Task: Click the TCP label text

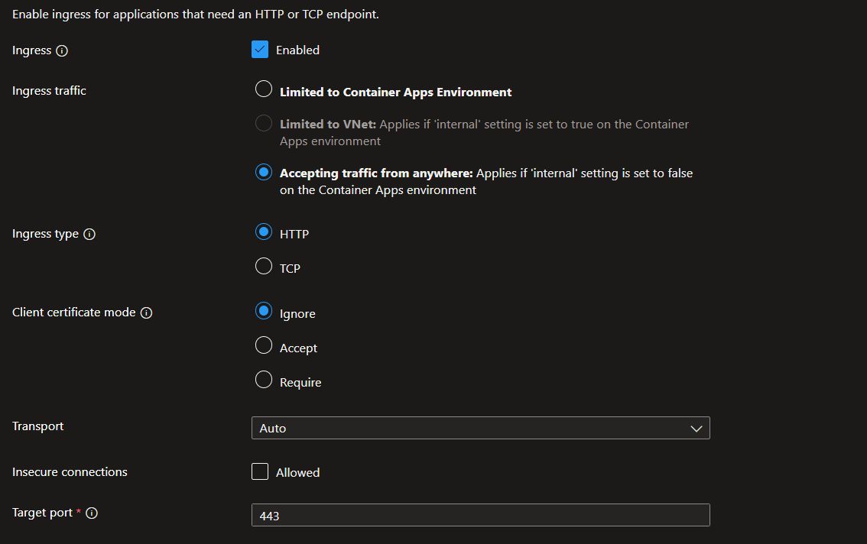Action: (290, 269)
